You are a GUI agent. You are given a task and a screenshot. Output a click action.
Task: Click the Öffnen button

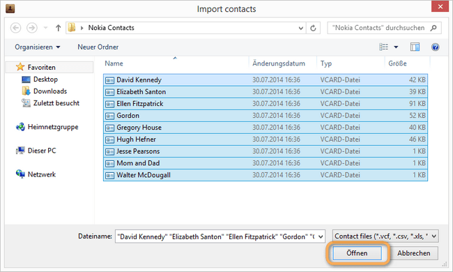pyautogui.click(x=357, y=253)
